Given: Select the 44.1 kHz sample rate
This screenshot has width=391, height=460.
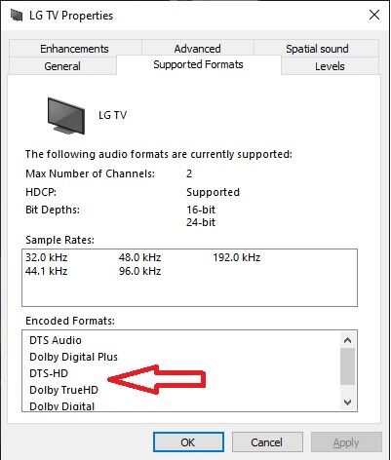Looking at the screenshot, I should 47,271.
